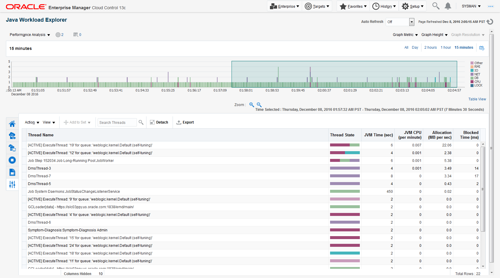Click the zoom in magnifier icon
The width and height of the screenshot is (500, 278).
251,105
